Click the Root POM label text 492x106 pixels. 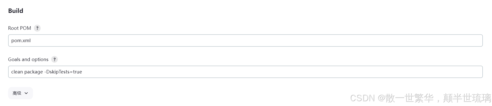pyautogui.click(x=20, y=28)
